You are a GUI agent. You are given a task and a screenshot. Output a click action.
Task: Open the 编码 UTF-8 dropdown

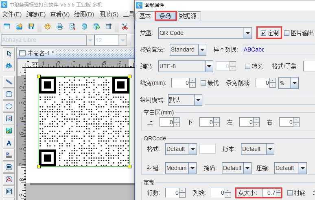click(209, 66)
